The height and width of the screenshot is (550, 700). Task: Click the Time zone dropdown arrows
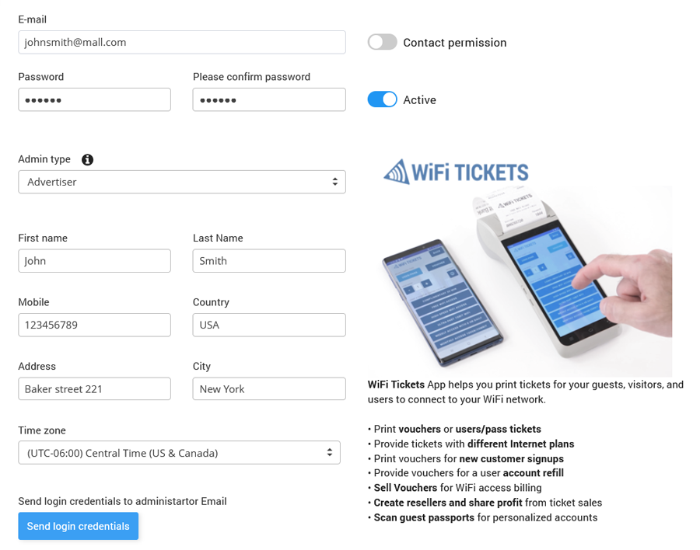(x=330, y=452)
